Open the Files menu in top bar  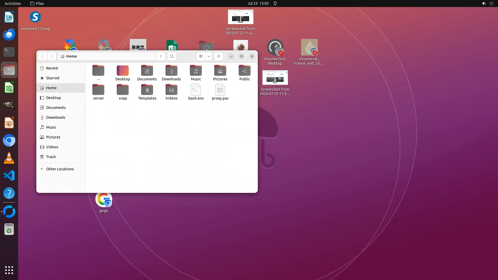point(37,3)
